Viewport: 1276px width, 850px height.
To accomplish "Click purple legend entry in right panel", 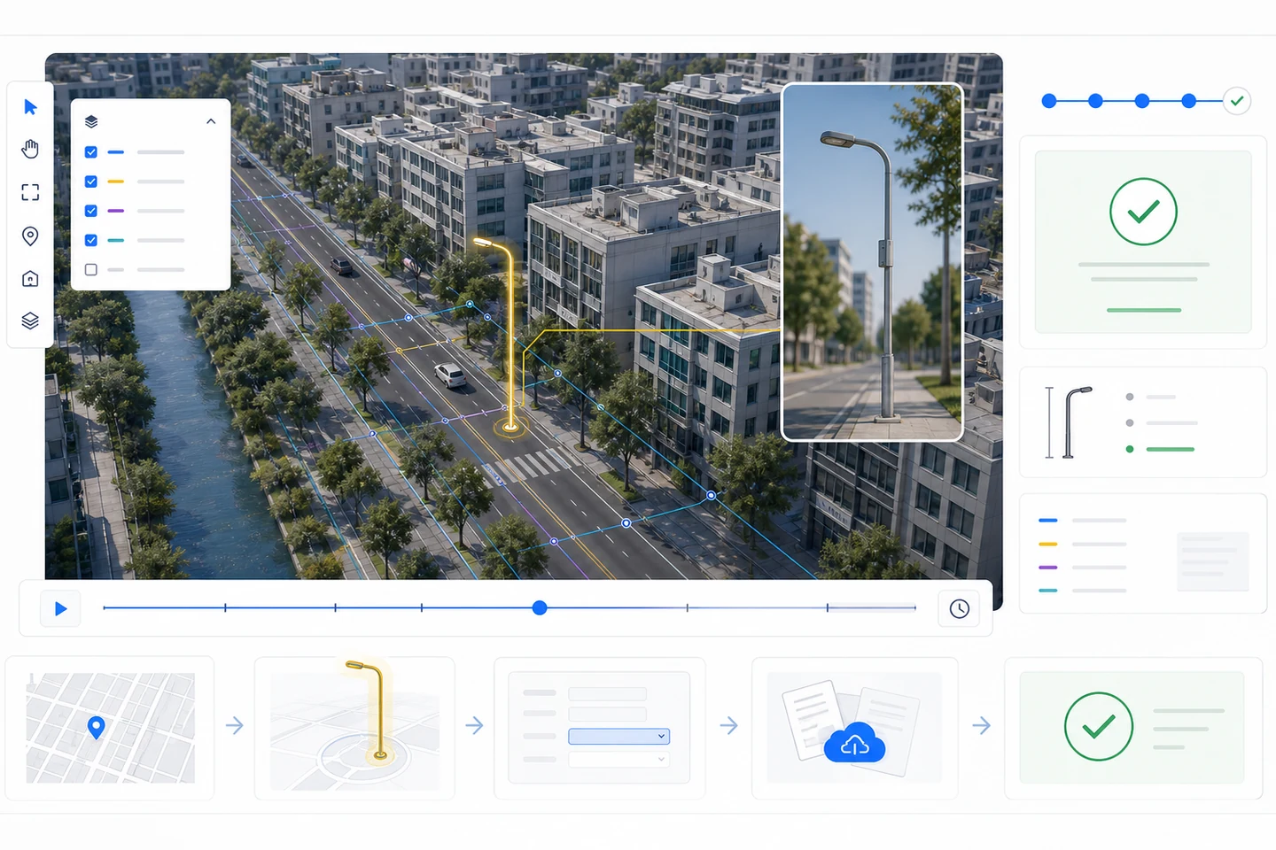I will pyautogui.click(x=1082, y=567).
